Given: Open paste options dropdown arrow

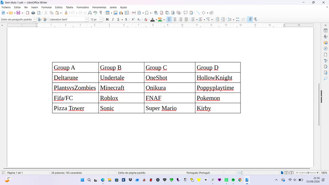Looking at the screenshot, I should coord(61,13).
